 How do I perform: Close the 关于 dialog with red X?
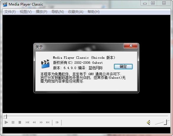point(131,46)
